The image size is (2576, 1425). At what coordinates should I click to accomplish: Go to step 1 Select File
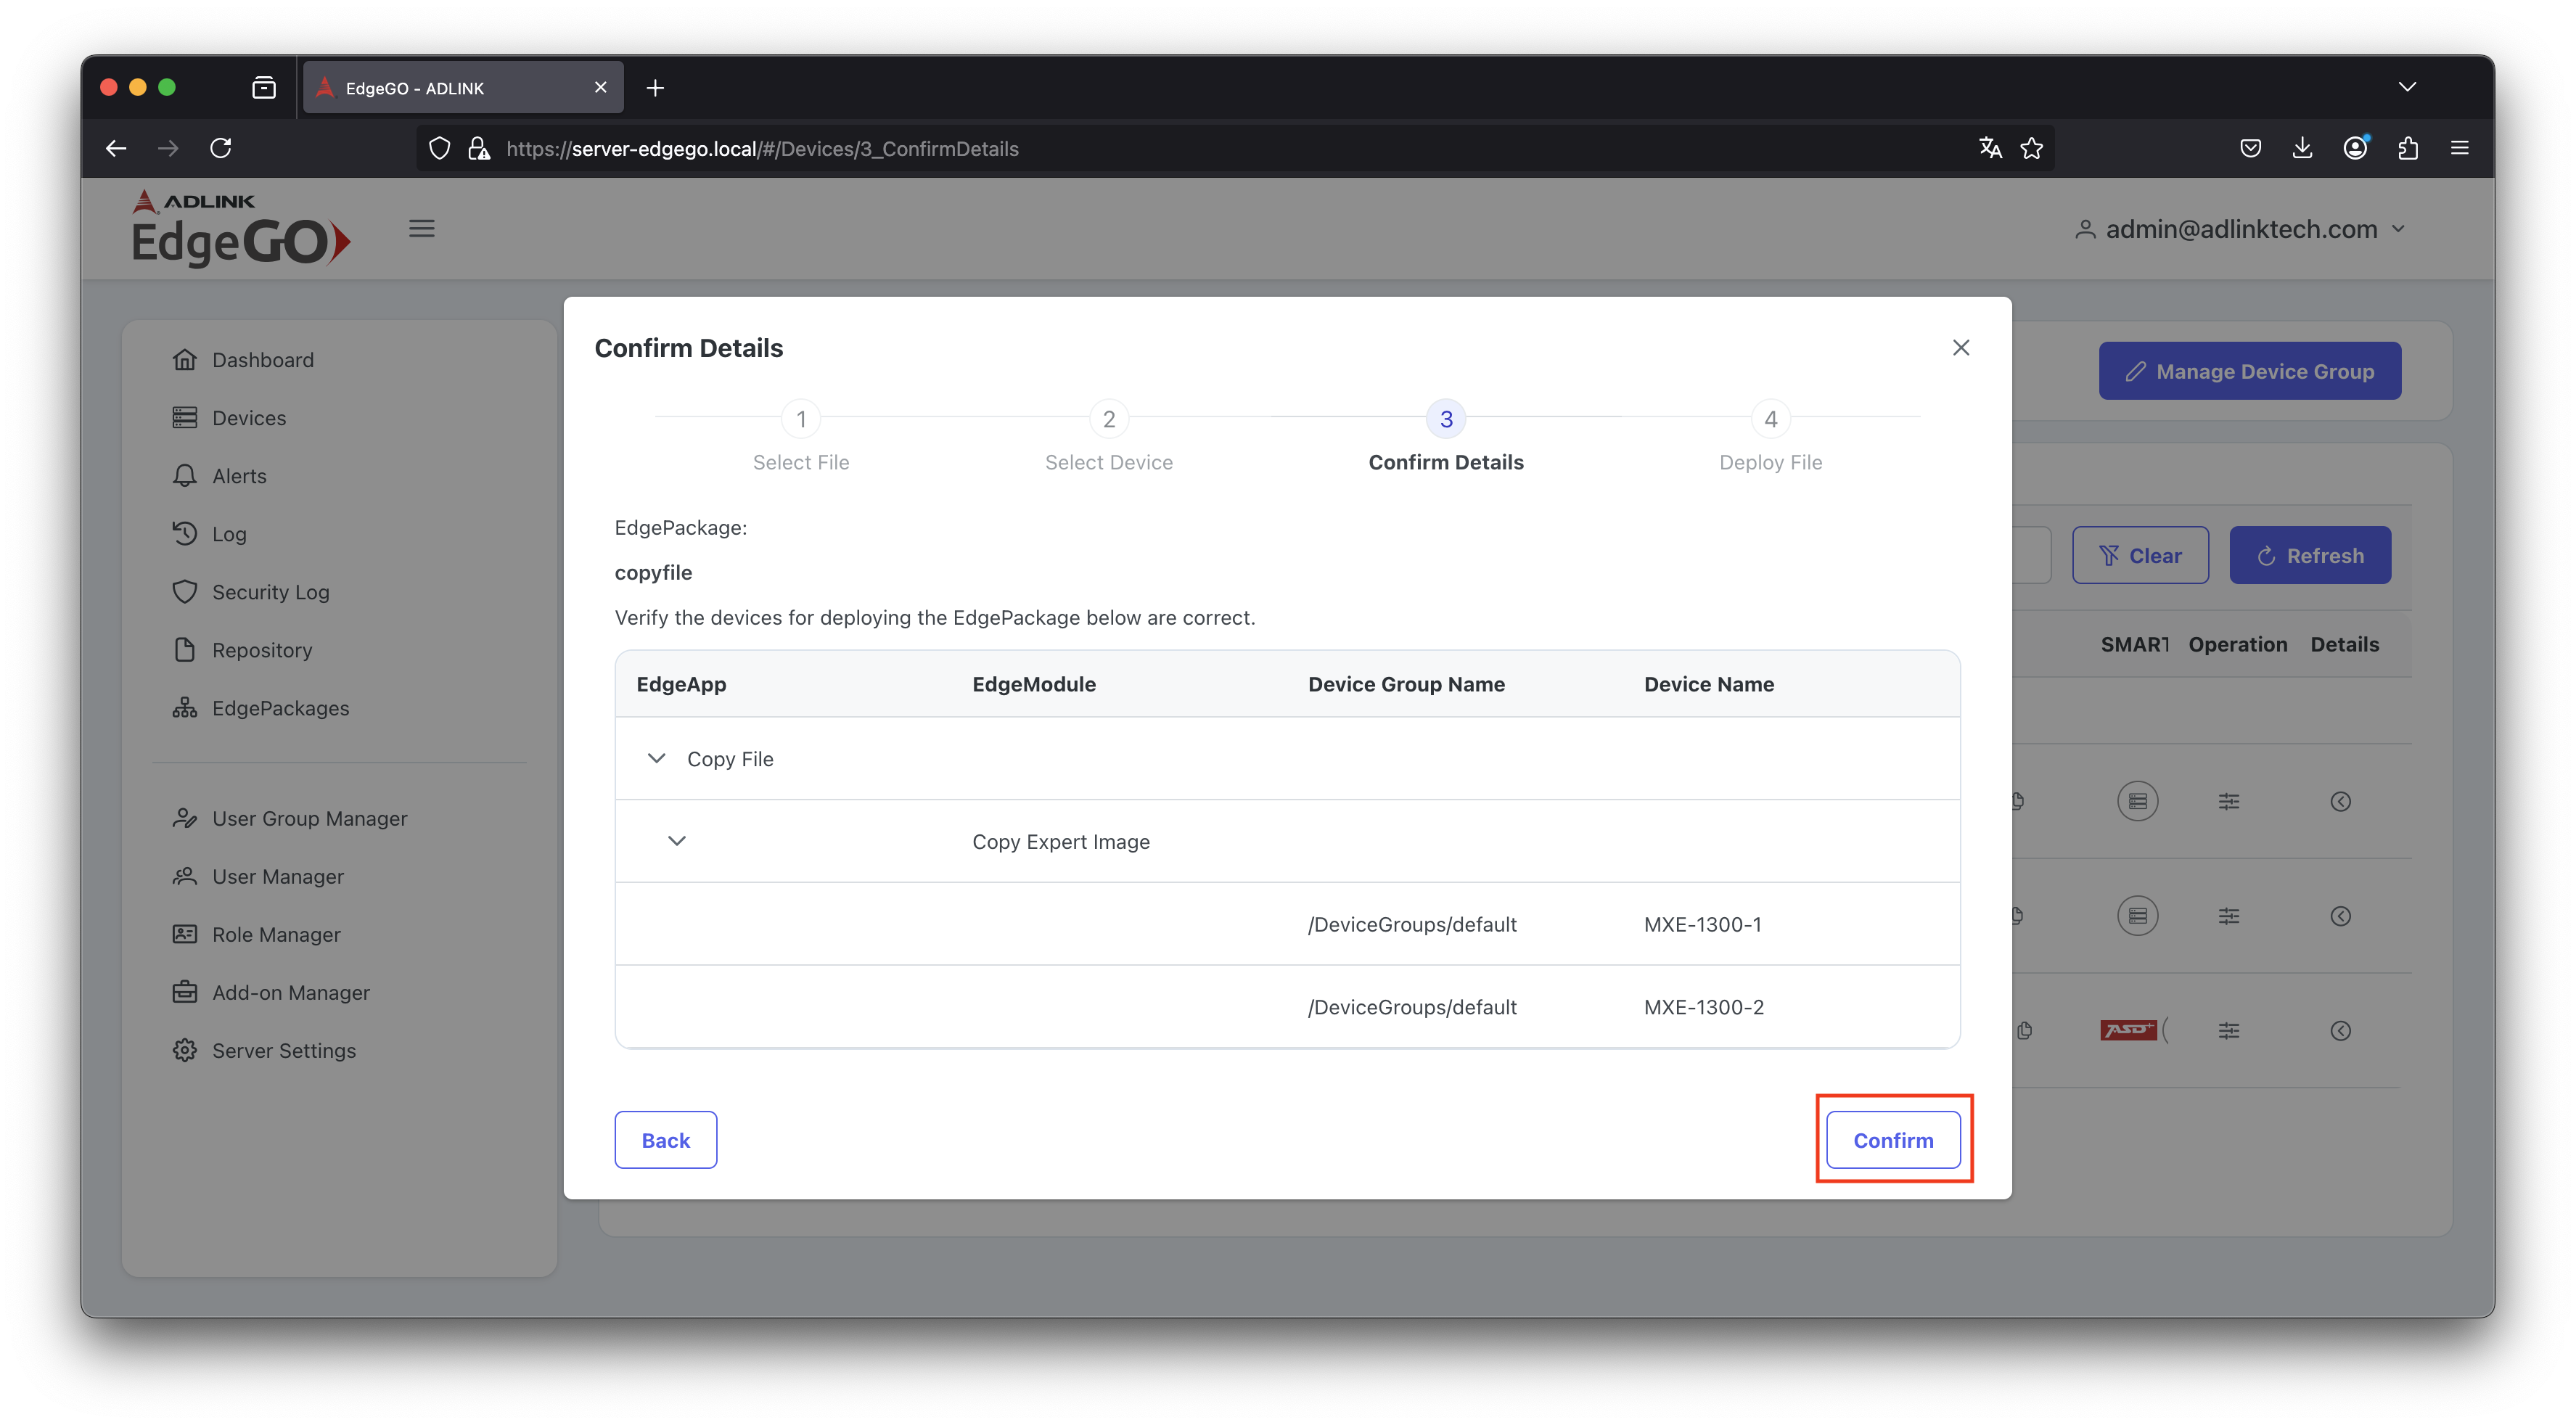(801, 419)
